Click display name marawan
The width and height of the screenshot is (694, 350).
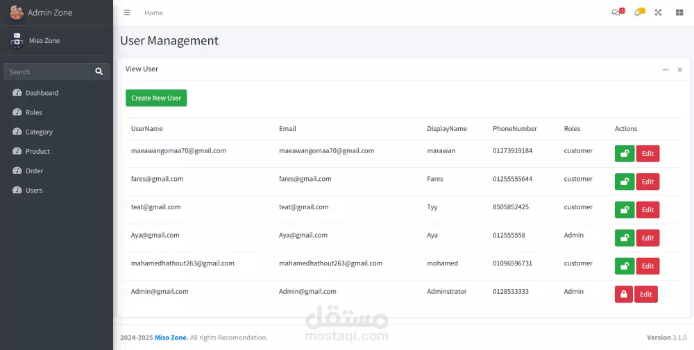[441, 150]
